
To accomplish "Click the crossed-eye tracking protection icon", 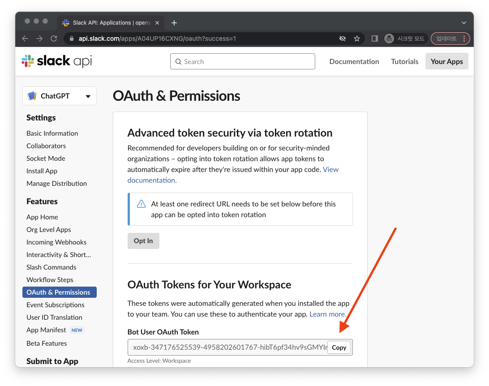I will point(343,39).
